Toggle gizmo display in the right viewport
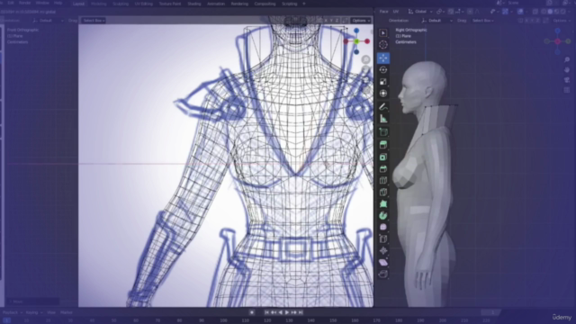This screenshot has height=324, width=576. (506, 12)
